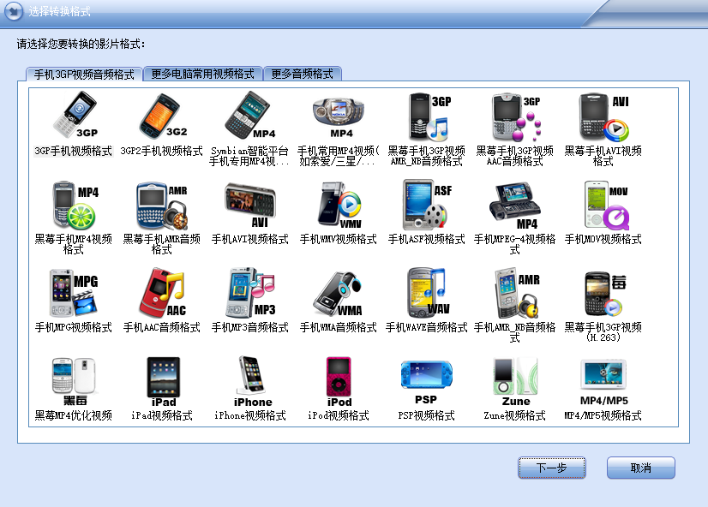Select the PSP视频格式 icon
708x507 pixels.
click(427, 377)
